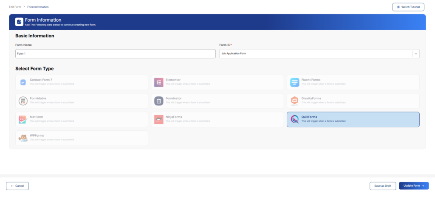Select the Fluent Forms type card
Viewport: 435px width, 199px height.
pyautogui.click(x=353, y=82)
